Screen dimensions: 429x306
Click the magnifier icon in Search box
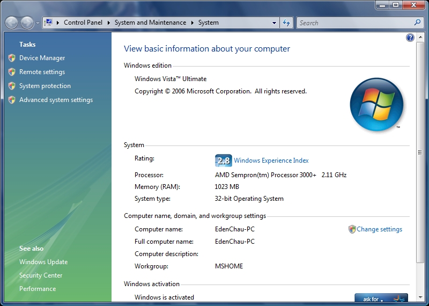point(418,23)
